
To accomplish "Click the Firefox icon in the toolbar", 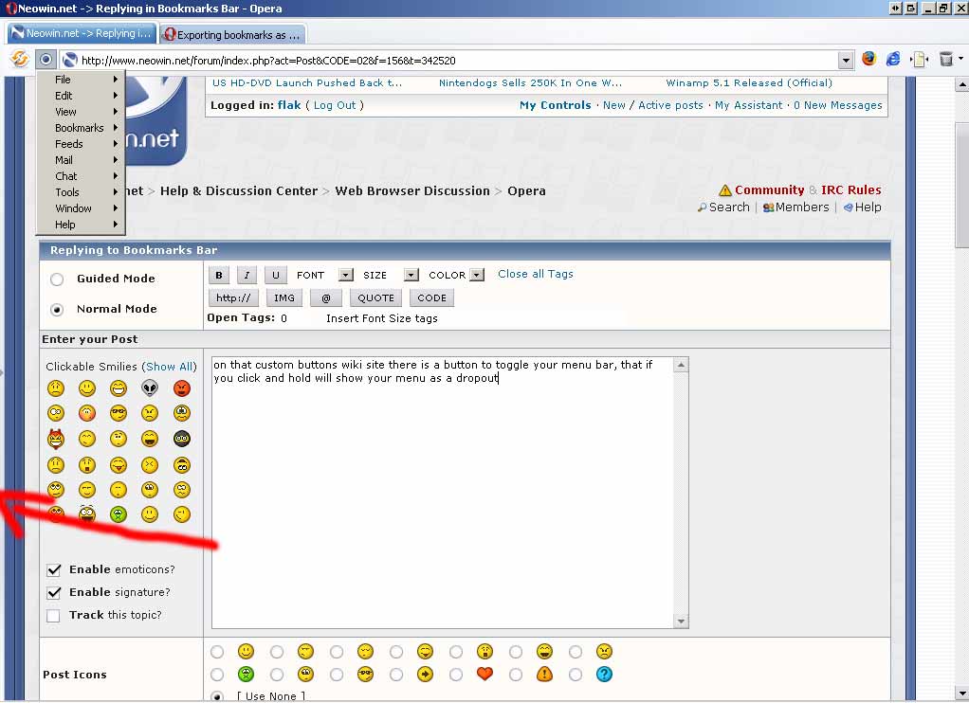I will 868,59.
